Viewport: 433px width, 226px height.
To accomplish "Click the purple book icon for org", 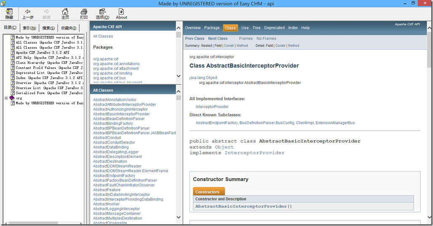I will 12,98.
